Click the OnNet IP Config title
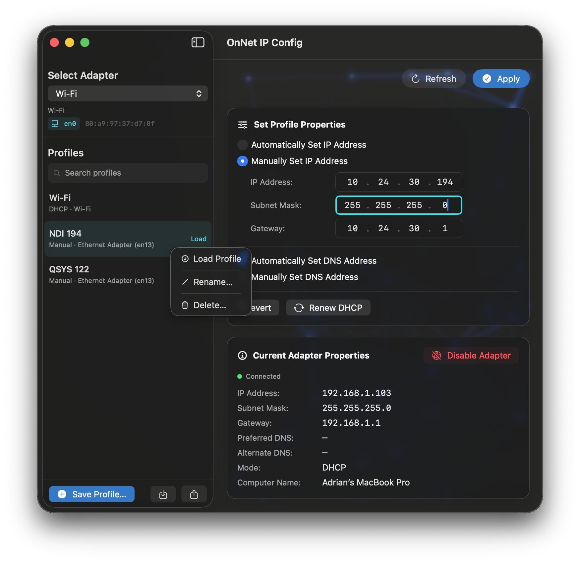The width and height of the screenshot is (580, 562). 264,42
